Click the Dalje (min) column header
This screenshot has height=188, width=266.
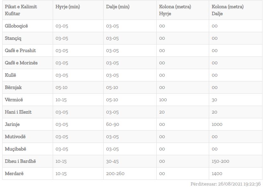click(x=118, y=7)
